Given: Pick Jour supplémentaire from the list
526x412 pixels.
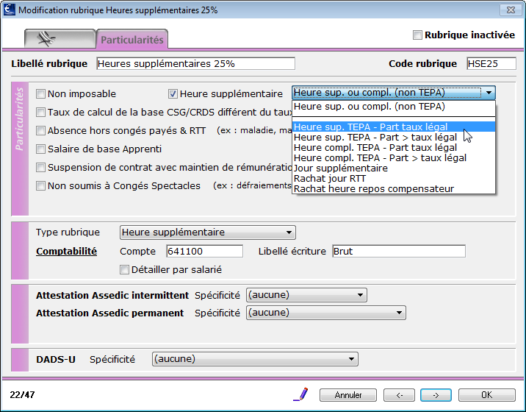Looking at the screenshot, I should click(394, 168).
